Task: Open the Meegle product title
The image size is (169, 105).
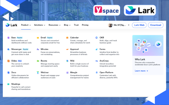Action: (74, 72)
